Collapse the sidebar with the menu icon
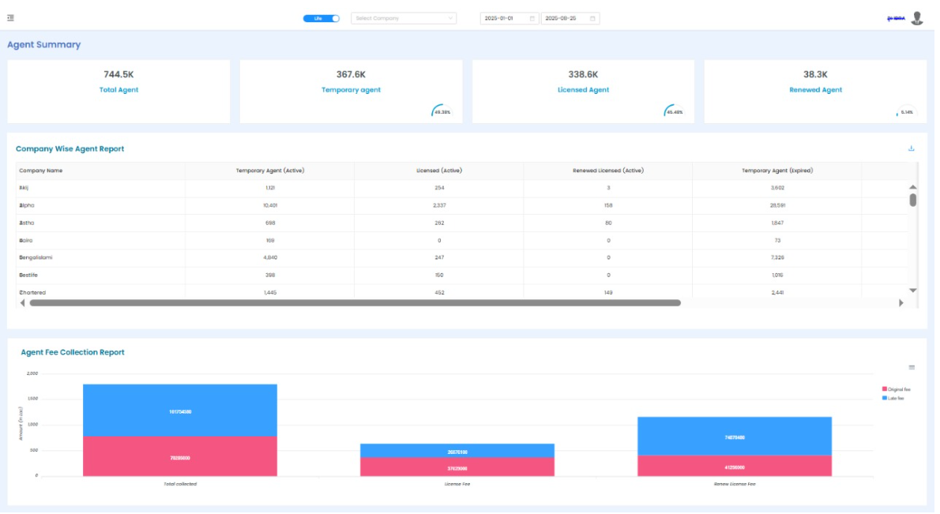Image resolution: width=940 pixels, height=514 pixels. click(10, 17)
